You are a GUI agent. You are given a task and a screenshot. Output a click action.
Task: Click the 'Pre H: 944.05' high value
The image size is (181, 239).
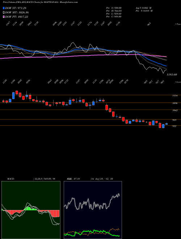[x=114, y=11]
